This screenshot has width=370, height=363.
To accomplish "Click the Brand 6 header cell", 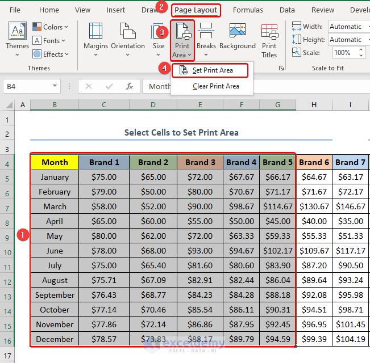I will pyautogui.click(x=314, y=162).
